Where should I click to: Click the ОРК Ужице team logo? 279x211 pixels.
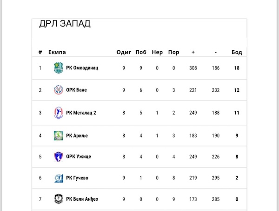(x=58, y=157)
